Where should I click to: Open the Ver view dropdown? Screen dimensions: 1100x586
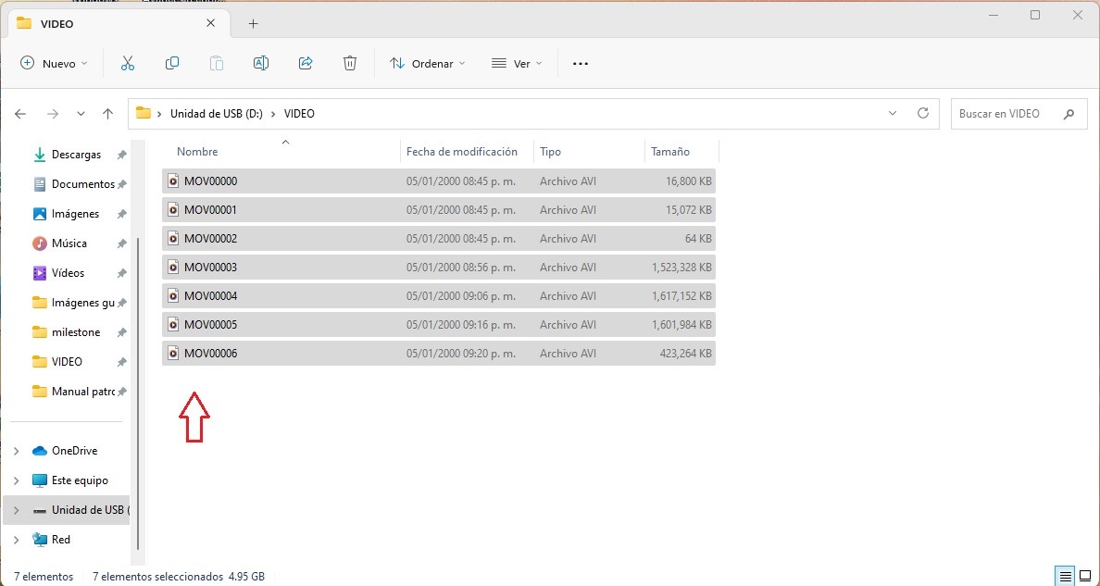tap(517, 63)
